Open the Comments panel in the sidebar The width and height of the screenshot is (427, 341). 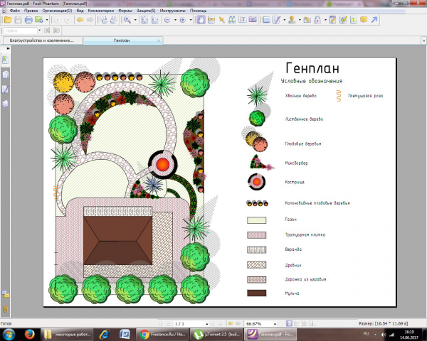click(6, 294)
